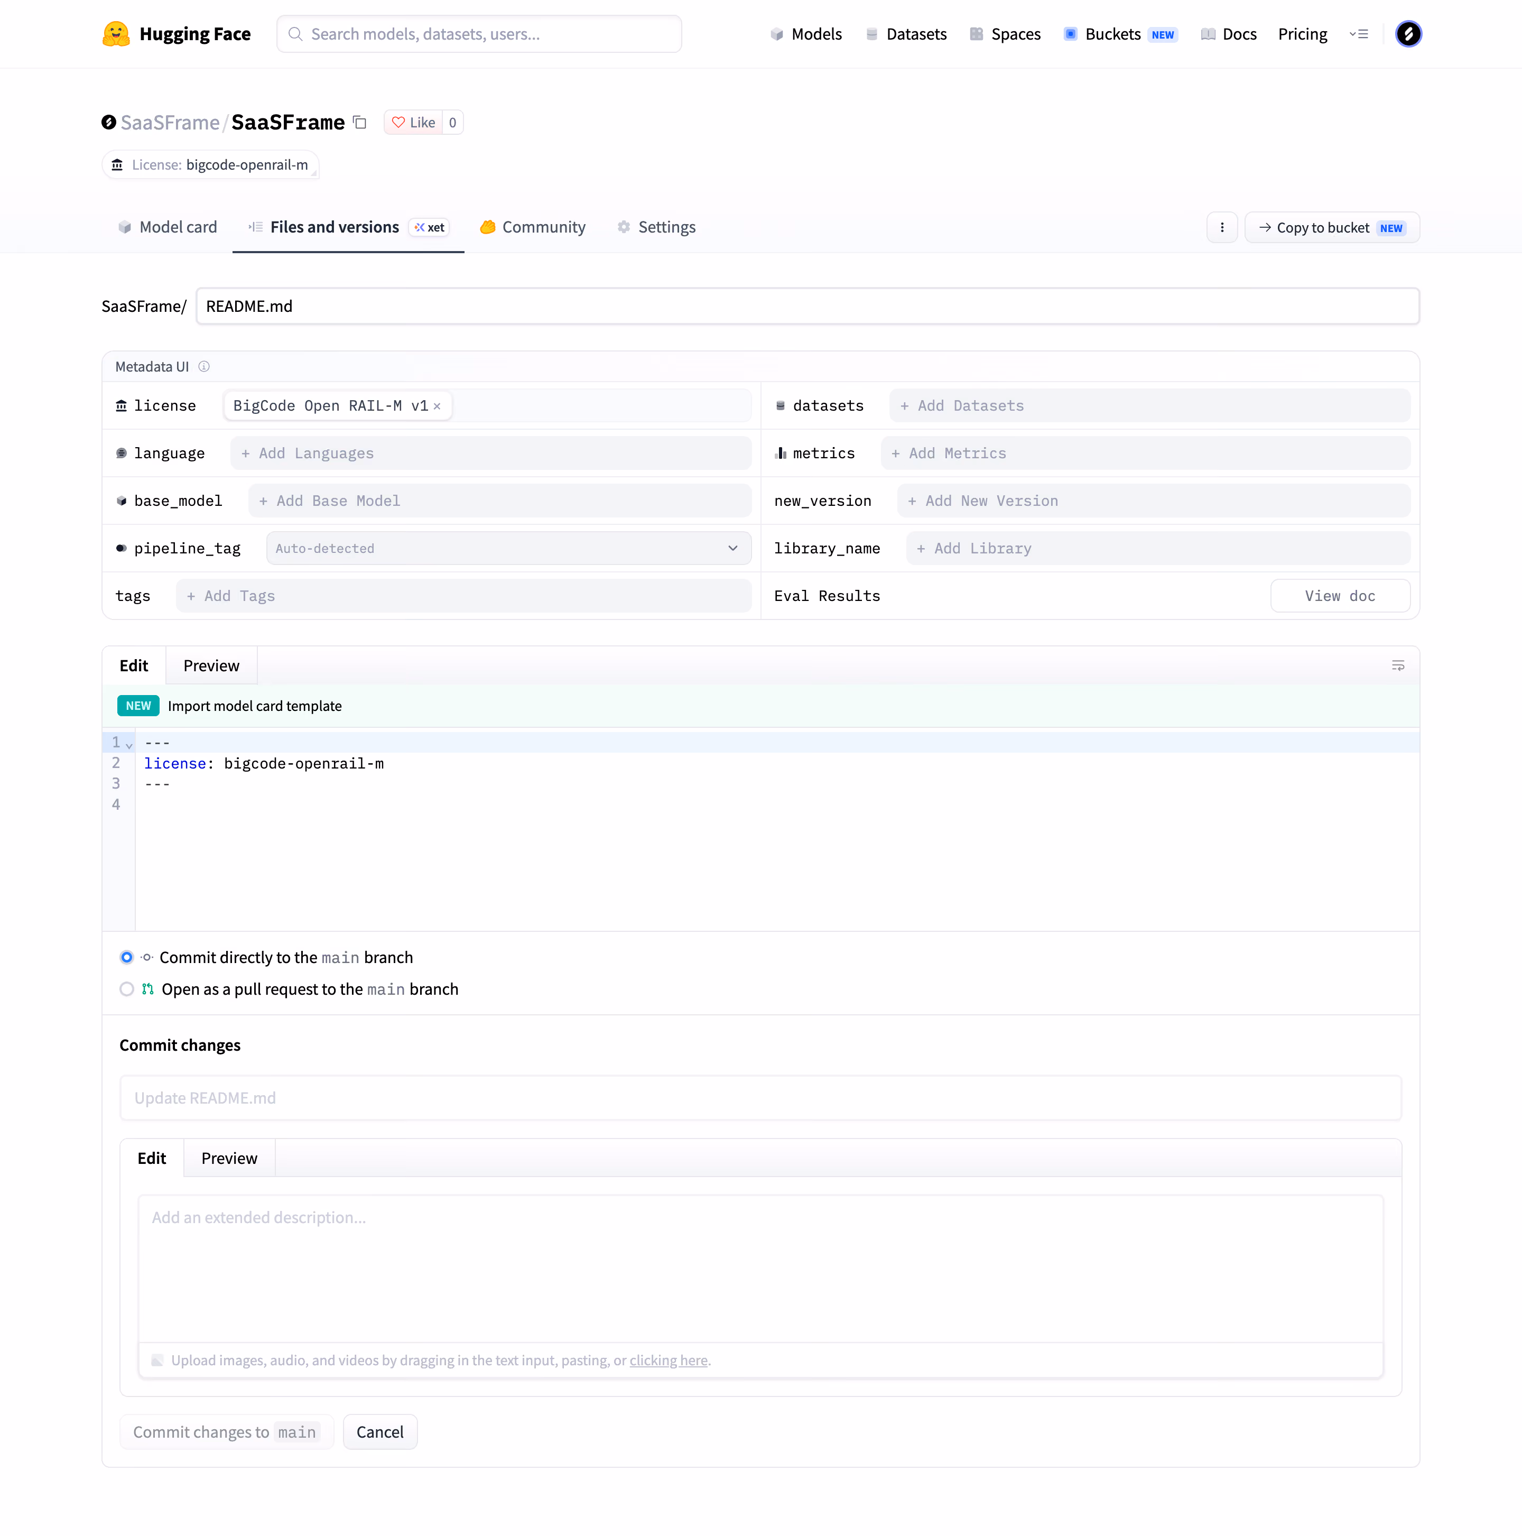
Task: Click the Add Base Model field
Action: click(500, 501)
